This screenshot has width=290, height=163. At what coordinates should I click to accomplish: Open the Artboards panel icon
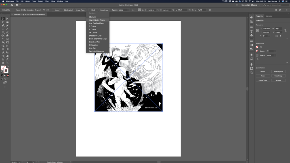pos(251,72)
